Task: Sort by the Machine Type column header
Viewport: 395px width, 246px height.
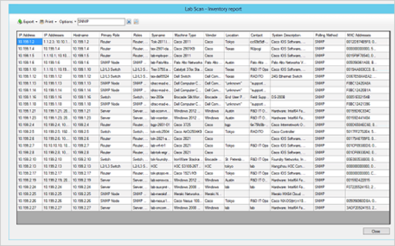Action: (x=188, y=35)
